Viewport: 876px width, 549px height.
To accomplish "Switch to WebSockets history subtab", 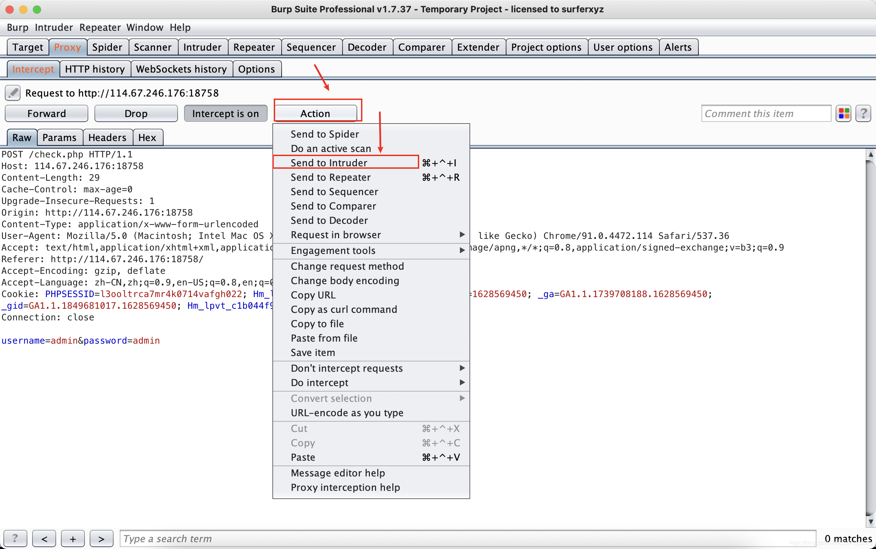I will 181,69.
